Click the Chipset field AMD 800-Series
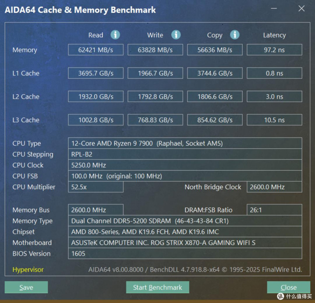The width and height of the screenshot is (315, 303). (x=185, y=232)
